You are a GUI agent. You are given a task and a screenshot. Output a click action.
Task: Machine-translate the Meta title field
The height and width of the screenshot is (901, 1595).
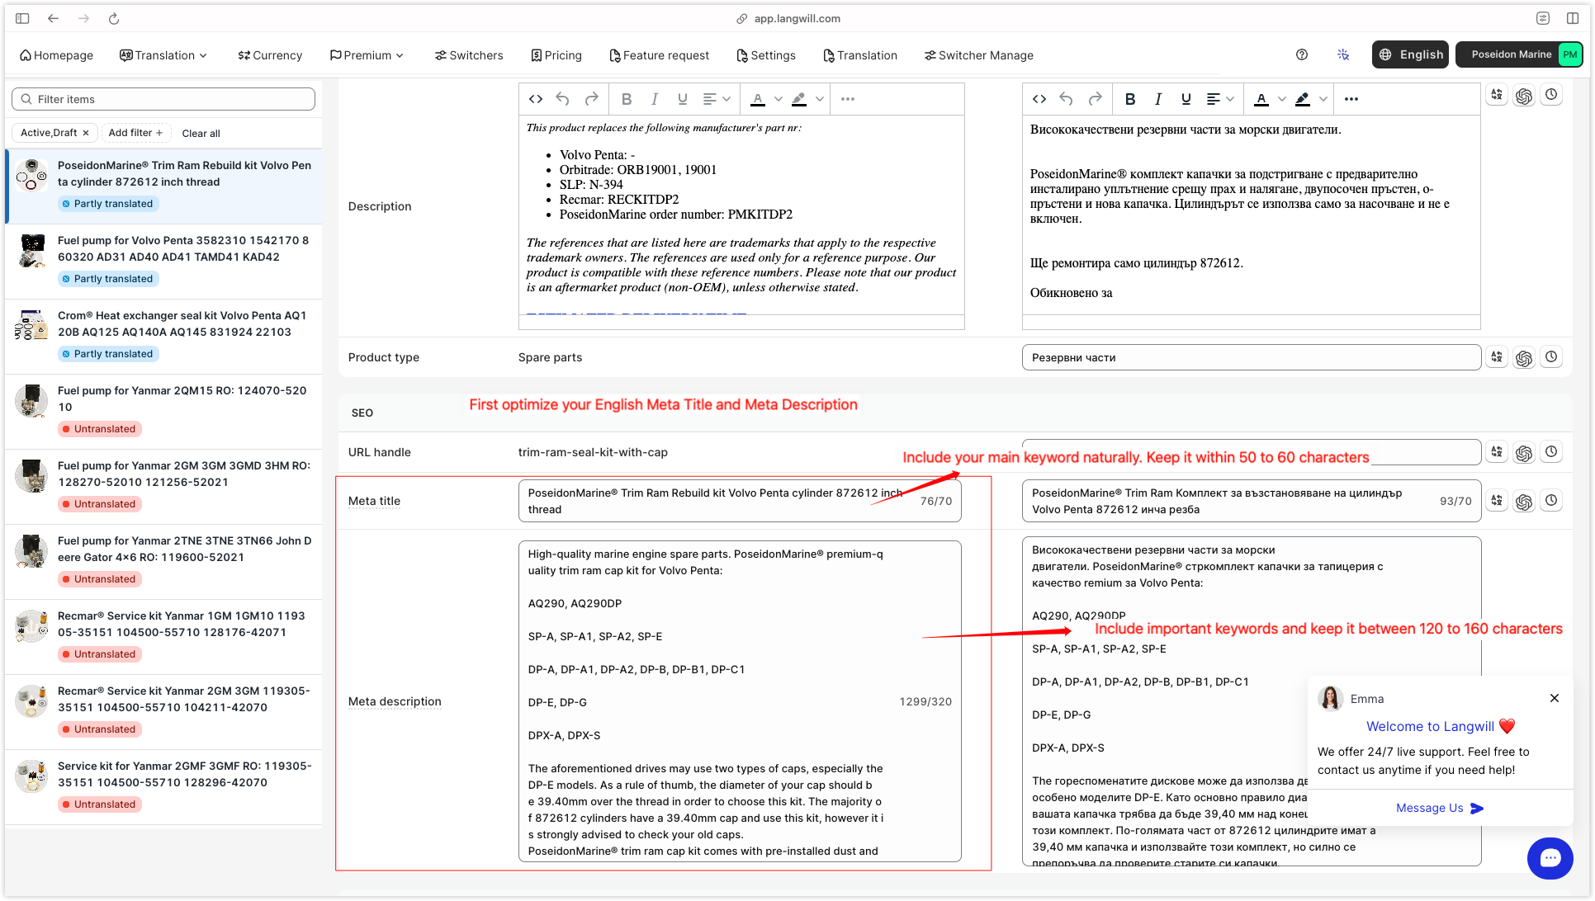coord(1497,501)
